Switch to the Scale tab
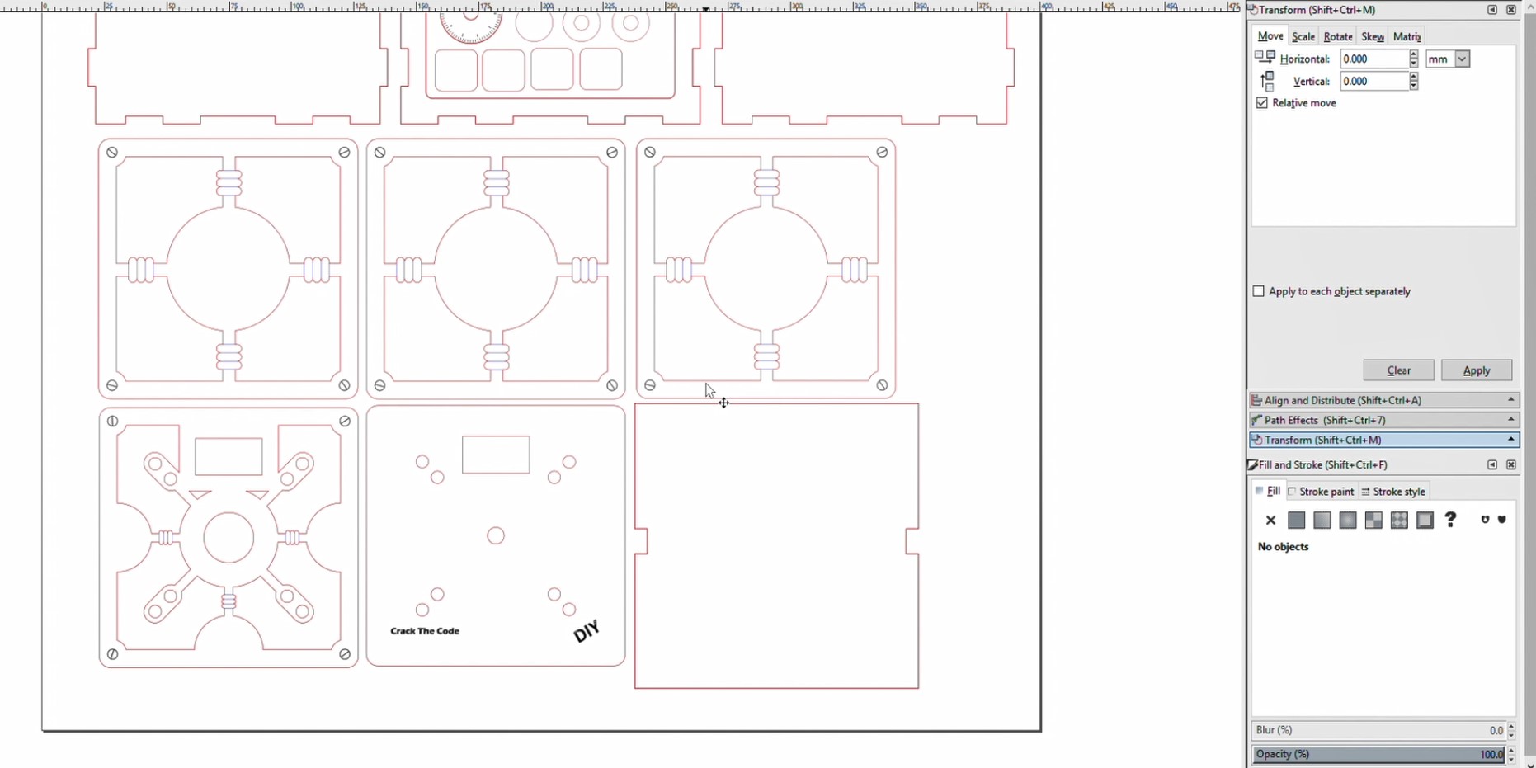 (1303, 37)
